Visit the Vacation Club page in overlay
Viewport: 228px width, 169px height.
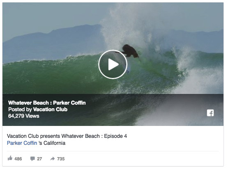(x=50, y=110)
